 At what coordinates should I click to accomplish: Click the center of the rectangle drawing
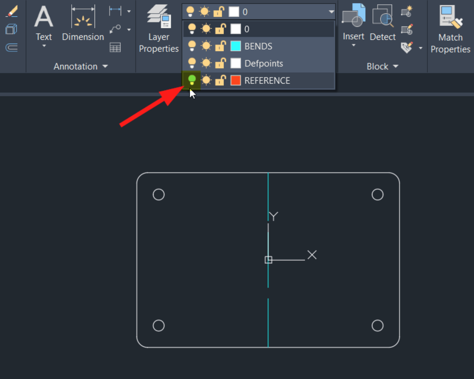268,260
